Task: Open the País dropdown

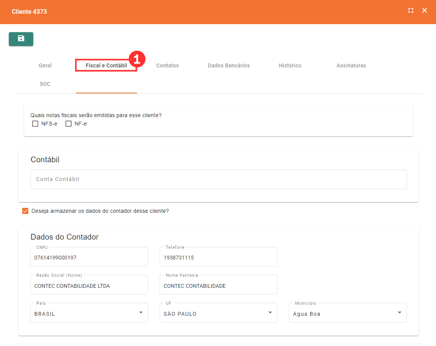Action: coord(89,313)
